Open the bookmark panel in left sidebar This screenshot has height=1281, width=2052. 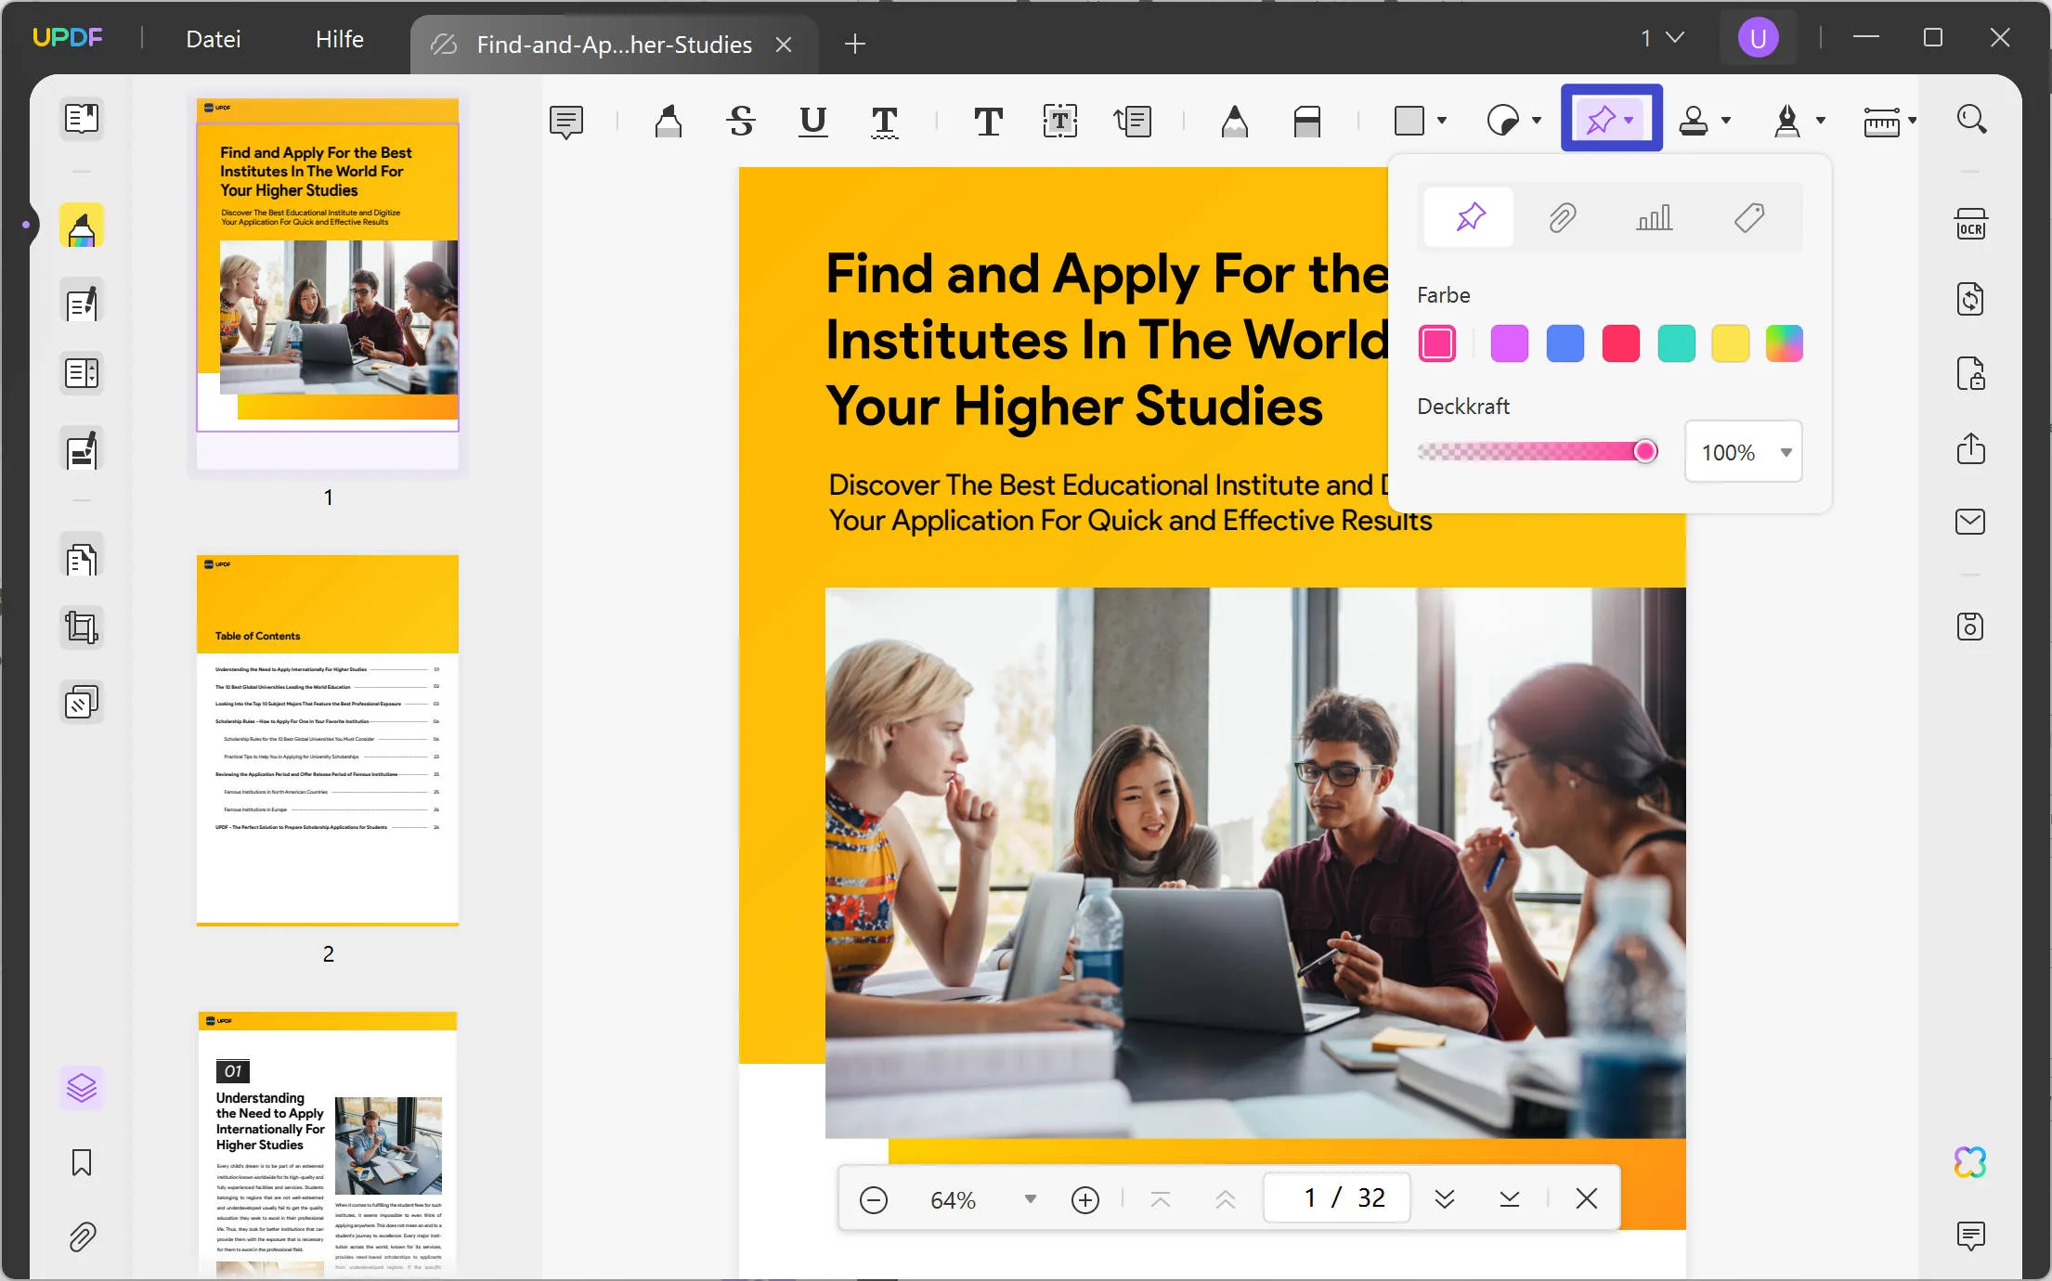point(82,1162)
